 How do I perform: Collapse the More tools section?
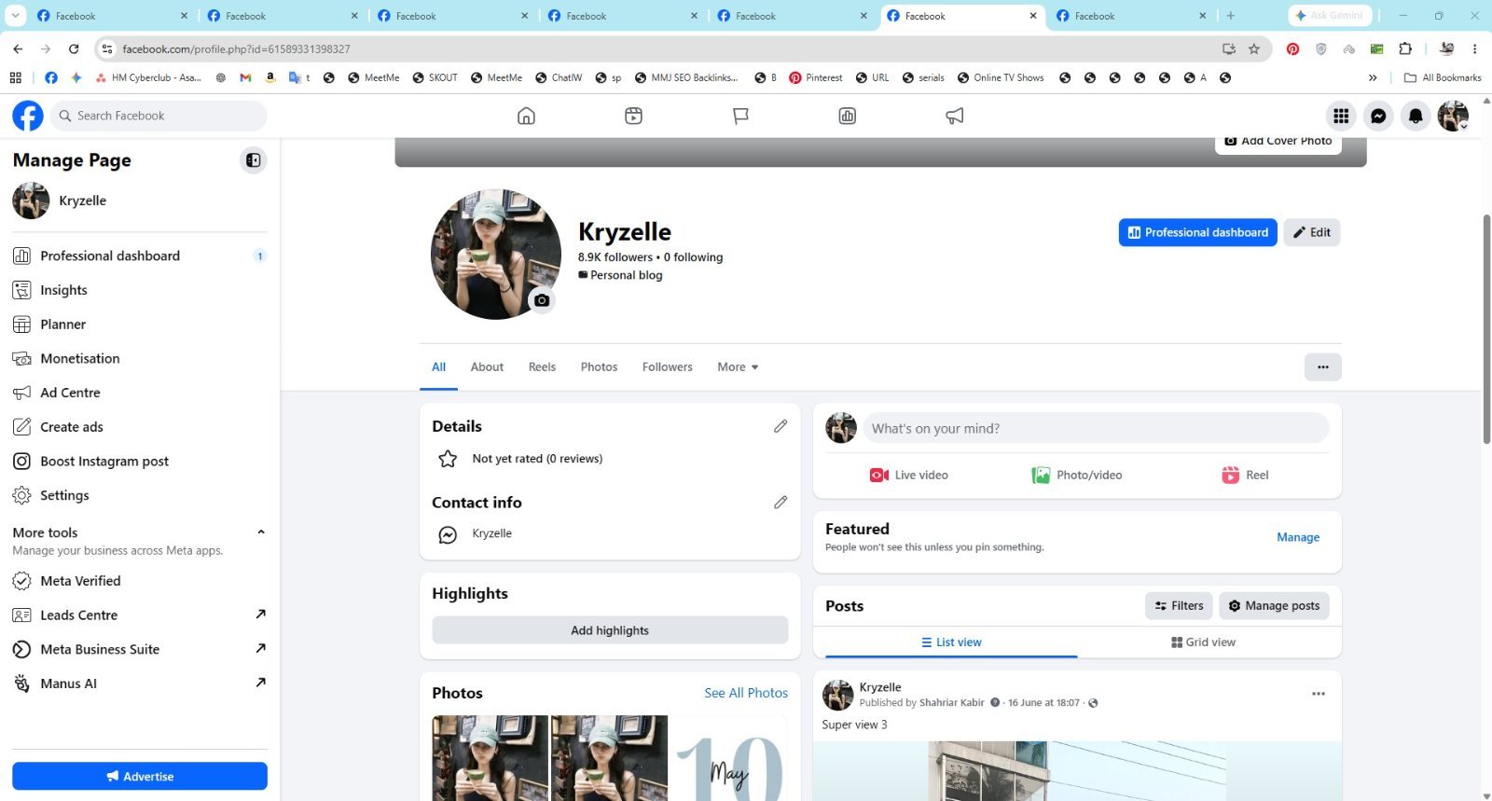261,532
